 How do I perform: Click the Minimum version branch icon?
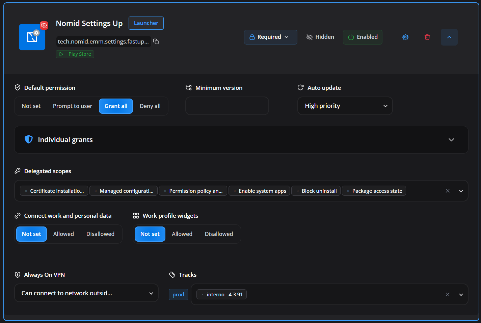pos(189,88)
